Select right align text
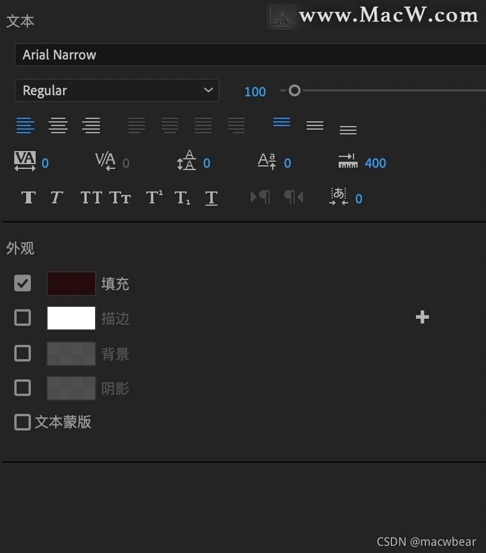Screen dimensions: 486x553 [91, 125]
